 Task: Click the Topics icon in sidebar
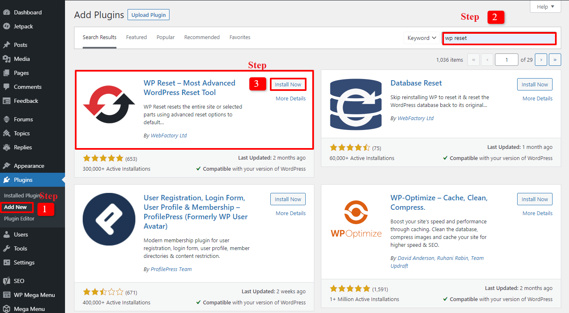pyautogui.click(x=7, y=133)
